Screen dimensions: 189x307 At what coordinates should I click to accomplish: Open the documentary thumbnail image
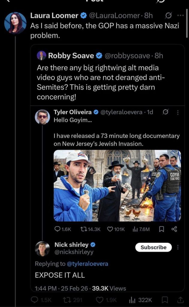pyautogui.click(x=117, y=186)
